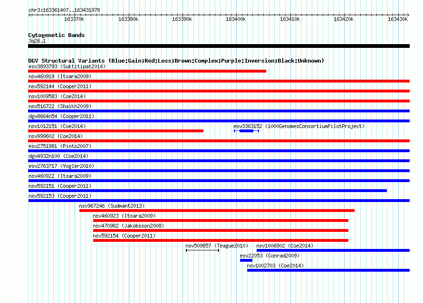The image size is (423, 303).
Task: Click the red bar under nsv592144
Action: coord(219,91)
